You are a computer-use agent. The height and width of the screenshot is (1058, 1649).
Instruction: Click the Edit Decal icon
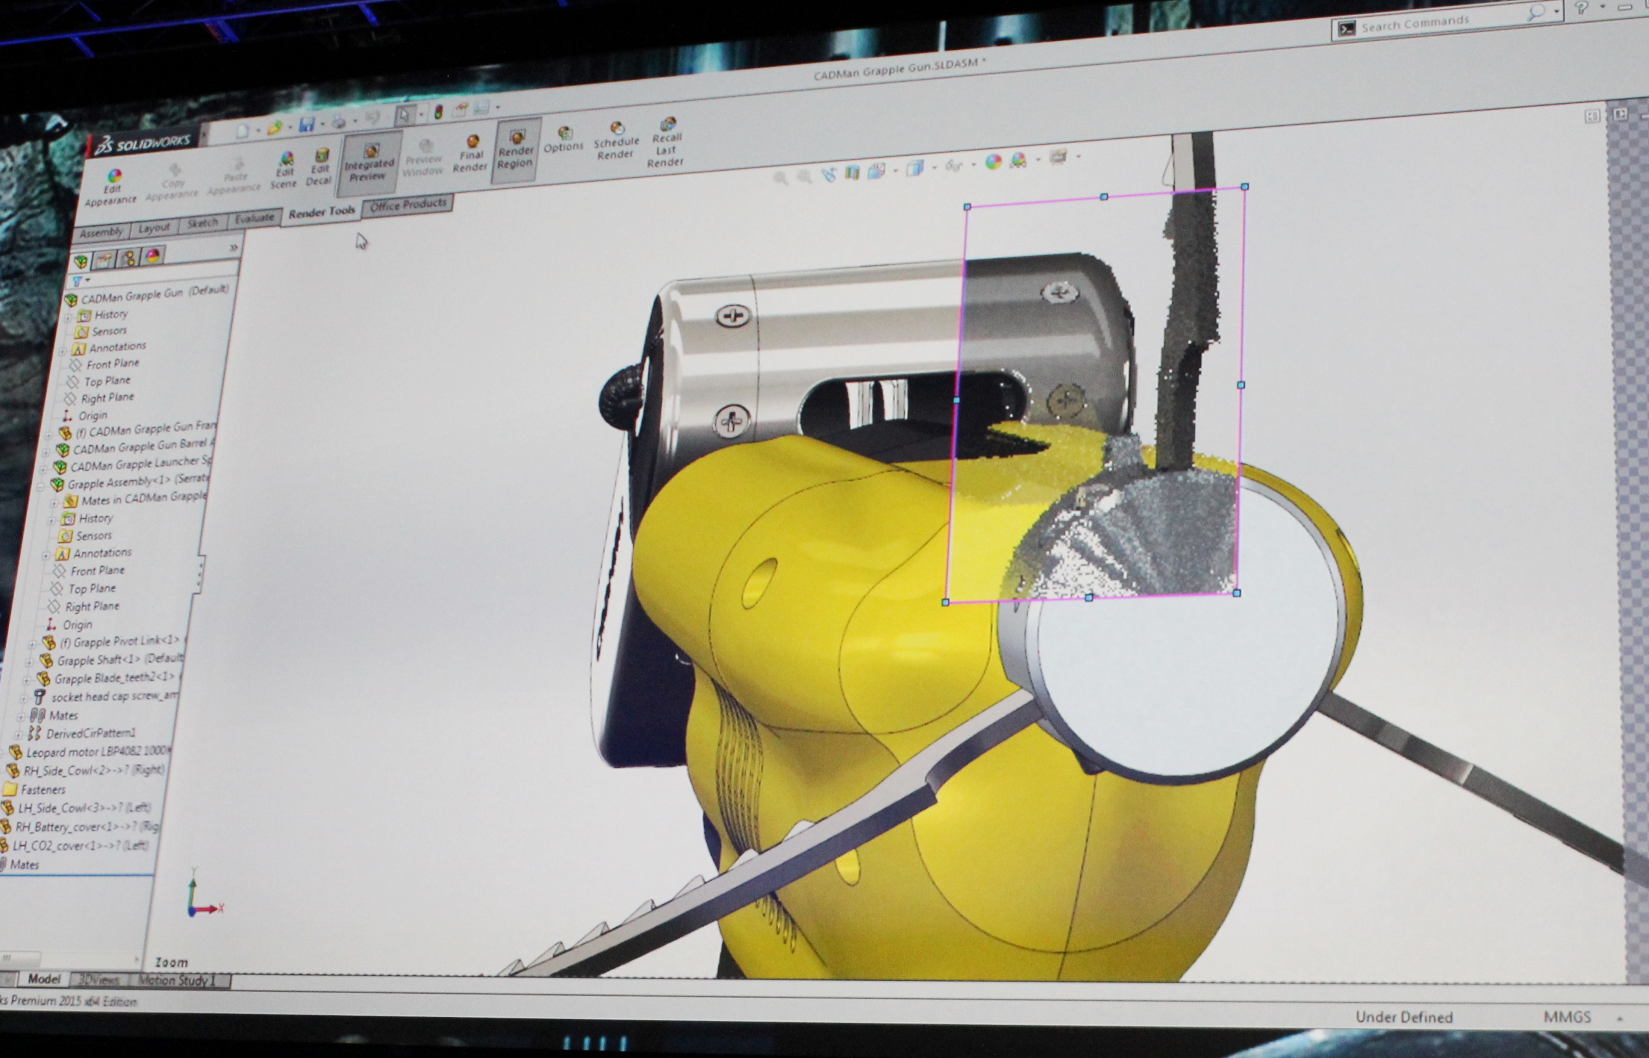coord(321,155)
